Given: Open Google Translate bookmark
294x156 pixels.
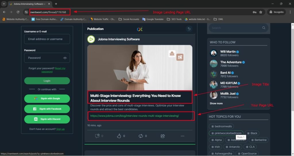Looking at the screenshot, I should pos(153,19).
